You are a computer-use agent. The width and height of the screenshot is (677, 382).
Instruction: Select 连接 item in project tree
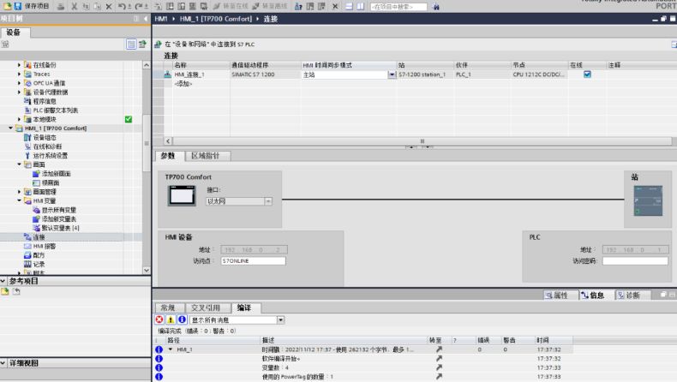pyautogui.click(x=39, y=237)
